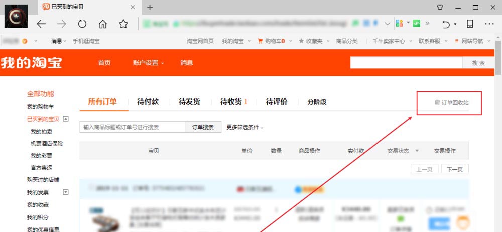This screenshot has width=502, height=232.
Task: Open 机票酒店保险 in the sidebar
Action: tap(47, 144)
